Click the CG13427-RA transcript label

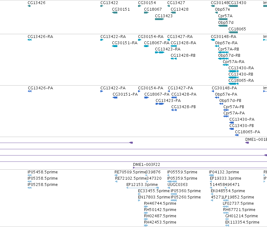coord(180,37)
